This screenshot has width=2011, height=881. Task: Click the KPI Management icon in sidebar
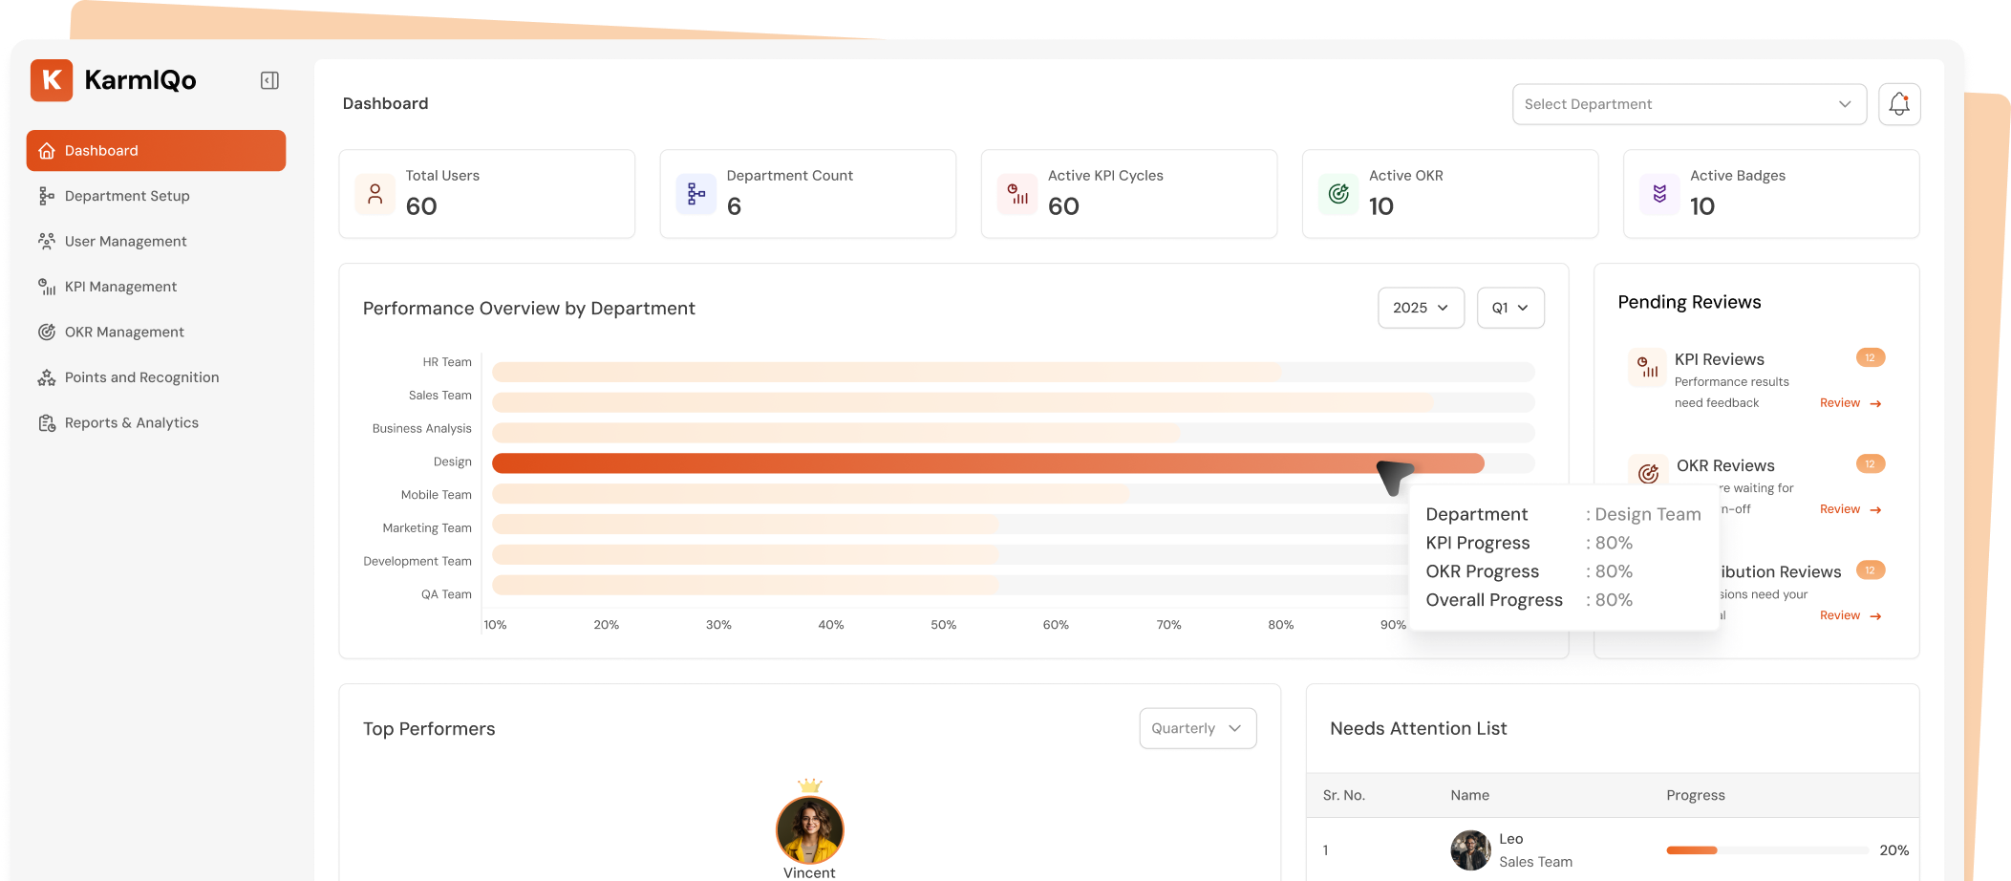pos(46,287)
